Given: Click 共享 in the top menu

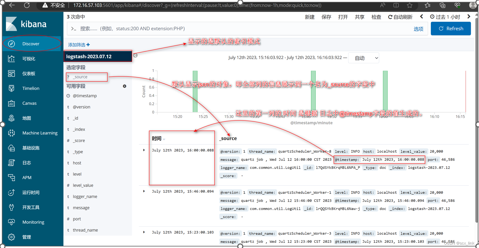Looking at the screenshot, I should click(x=359, y=17).
